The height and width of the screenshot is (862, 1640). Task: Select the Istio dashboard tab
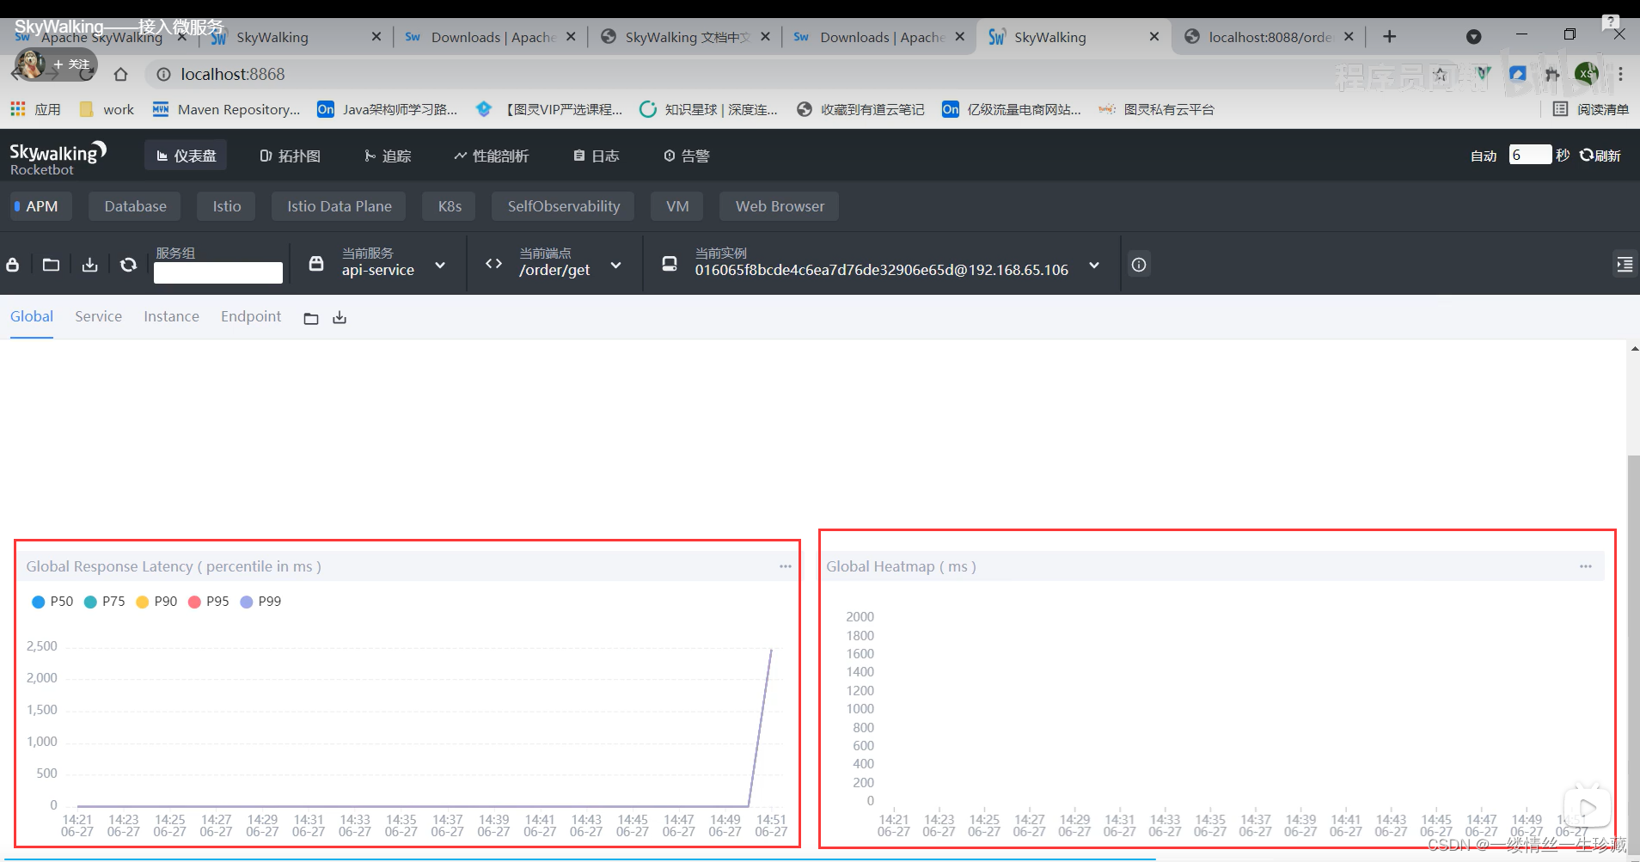227,206
